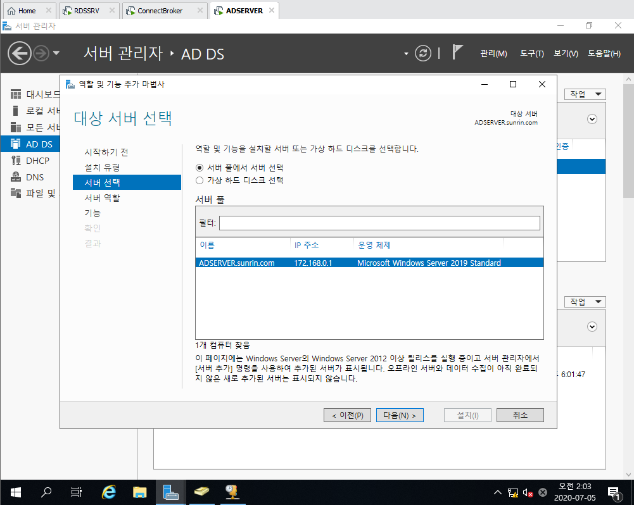Open the fourth taskbar app with disk icon
634x505 pixels.
tap(201, 492)
